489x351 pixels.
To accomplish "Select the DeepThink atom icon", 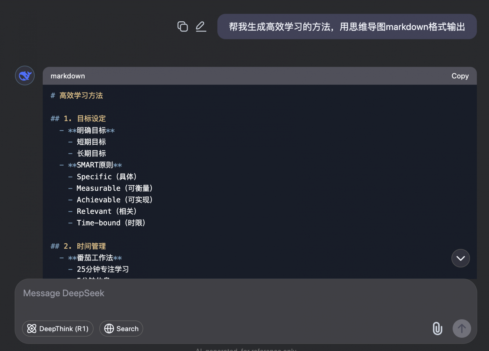I will [x=32, y=328].
